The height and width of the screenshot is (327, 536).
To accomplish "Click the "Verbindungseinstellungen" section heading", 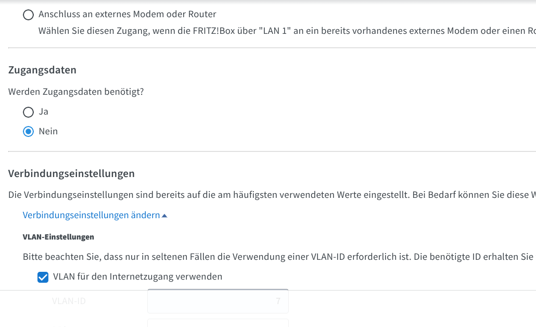I will pyautogui.click(x=71, y=173).
